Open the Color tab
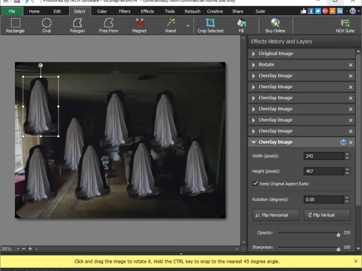 [x=102, y=11]
